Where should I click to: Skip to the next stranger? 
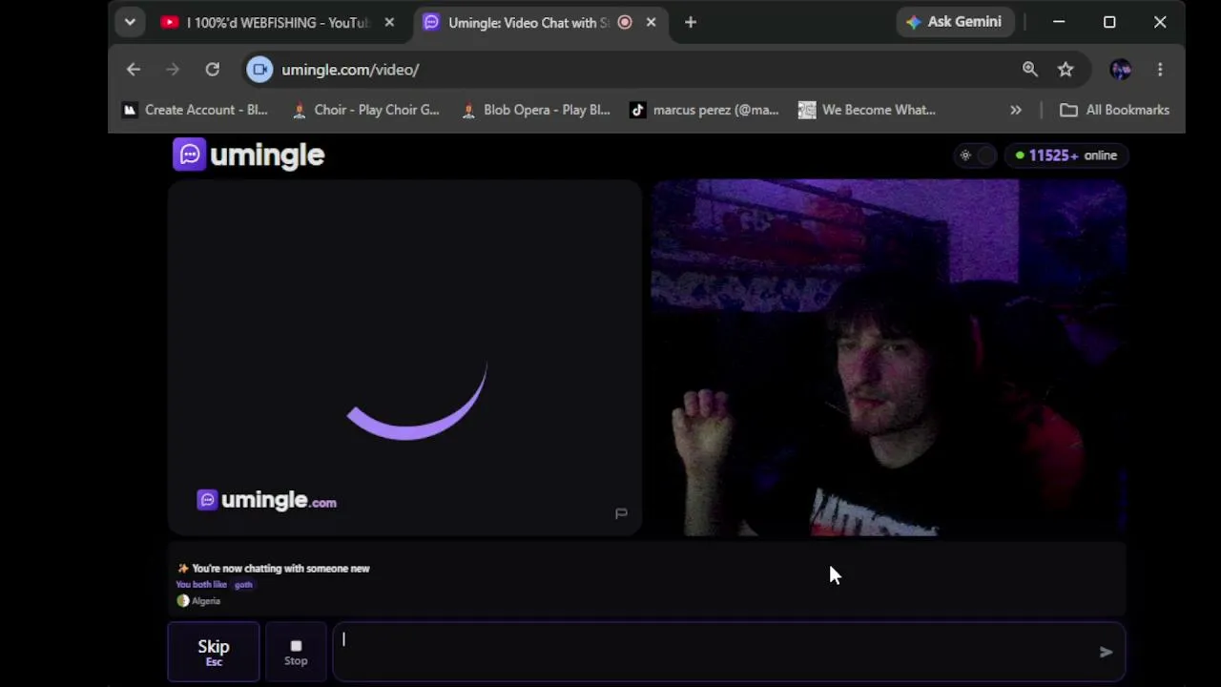[214, 652]
